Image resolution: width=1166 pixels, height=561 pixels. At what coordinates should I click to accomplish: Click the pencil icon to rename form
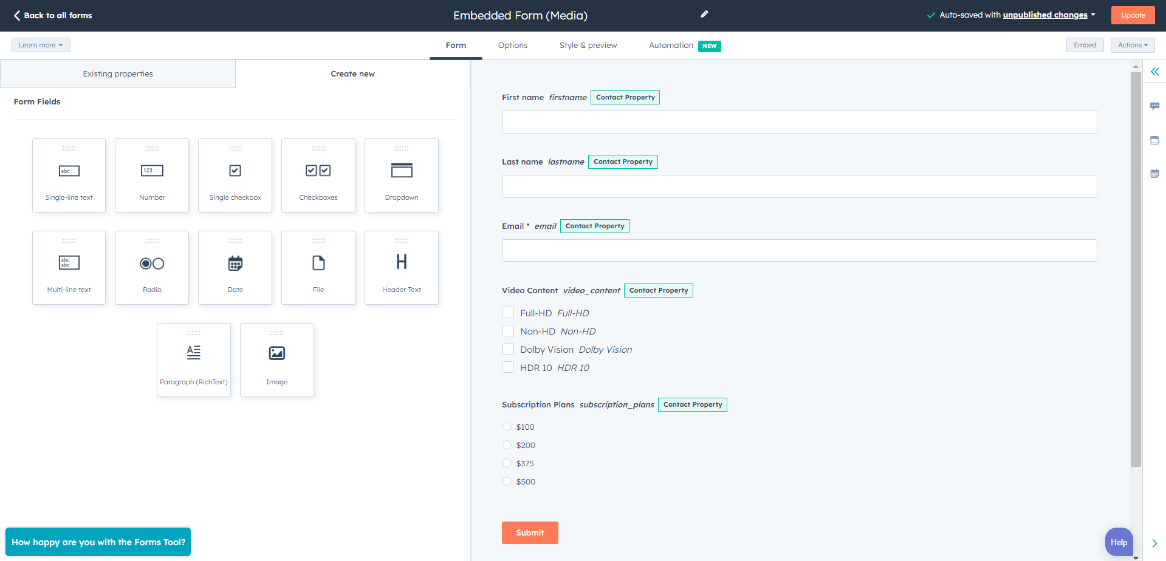coord(704,15)
